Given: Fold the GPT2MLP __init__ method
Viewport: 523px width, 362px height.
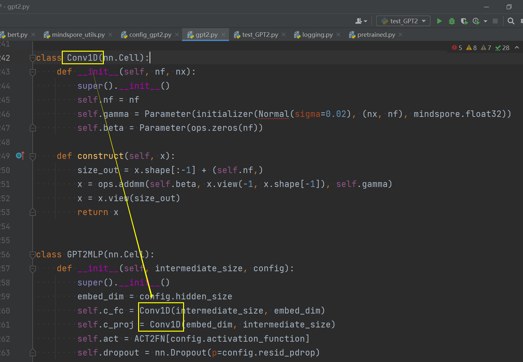Looking at the screenshot, I should coord(32,269).
